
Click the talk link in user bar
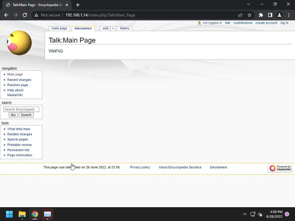(x=228, y=23)
